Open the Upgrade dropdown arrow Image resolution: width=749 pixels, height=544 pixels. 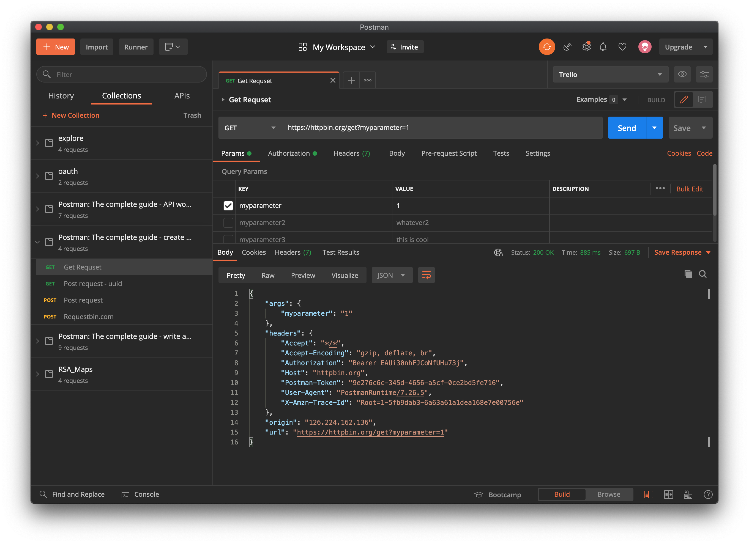(x=706, y=47)
